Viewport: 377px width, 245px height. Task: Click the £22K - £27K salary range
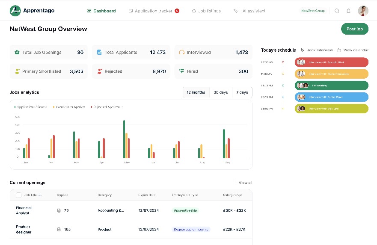click(x=234, y=229)
